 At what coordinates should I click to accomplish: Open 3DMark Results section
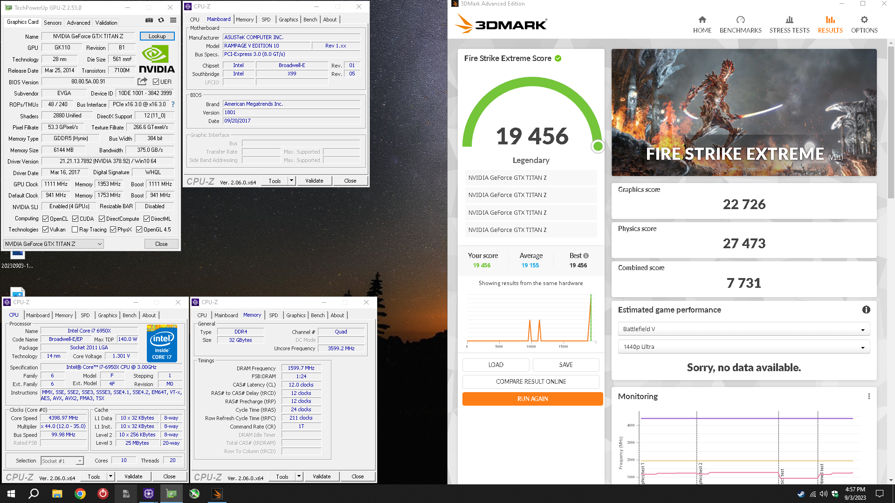pyautogui.click(x=830, y=25)
